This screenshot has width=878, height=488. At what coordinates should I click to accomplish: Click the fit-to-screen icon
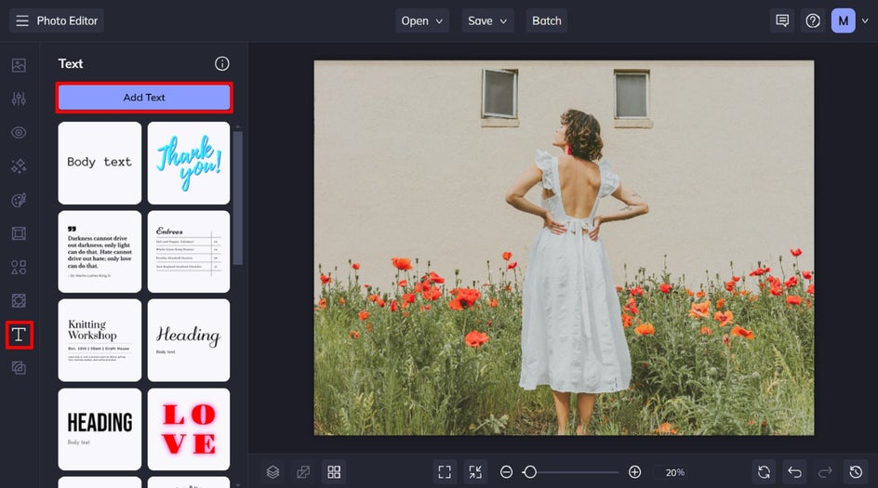pyautogui.click(x=445, y=472)
